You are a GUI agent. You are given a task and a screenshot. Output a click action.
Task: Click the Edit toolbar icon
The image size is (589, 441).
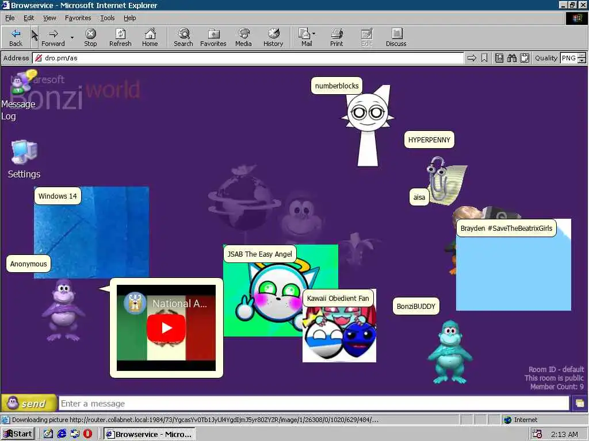[366, 37]
